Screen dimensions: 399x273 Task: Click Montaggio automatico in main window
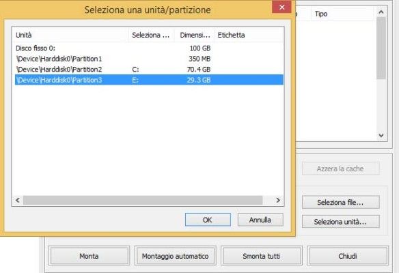(176, 256)
